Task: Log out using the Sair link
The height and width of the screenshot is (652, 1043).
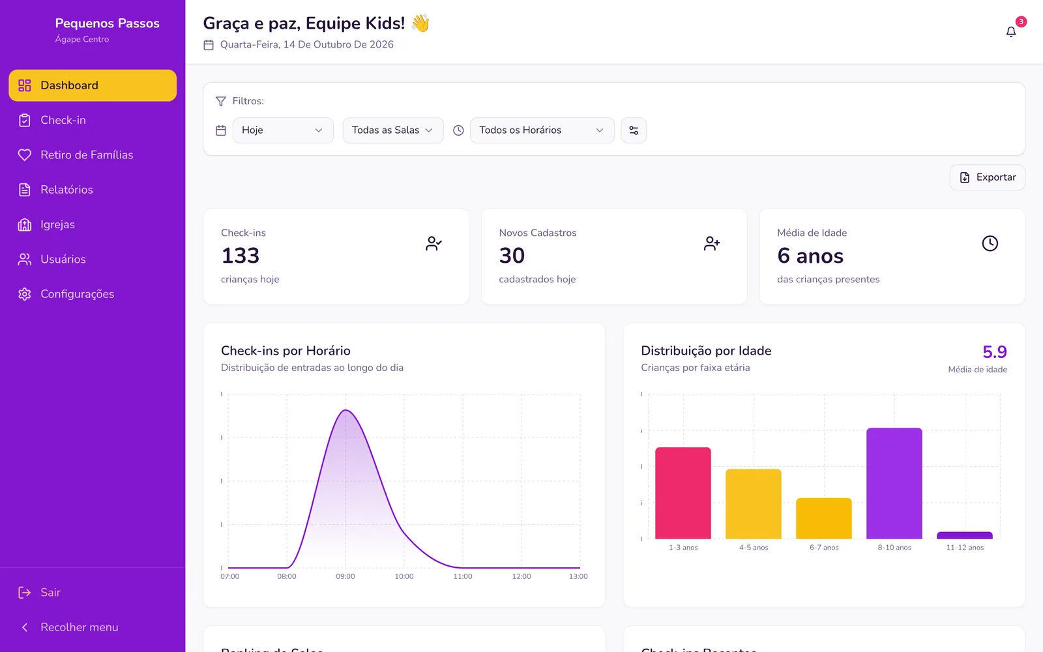Action: point(93,593)
